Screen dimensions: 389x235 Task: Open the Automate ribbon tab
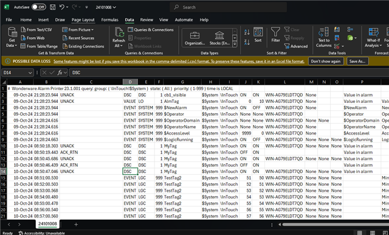coord(184,19)
